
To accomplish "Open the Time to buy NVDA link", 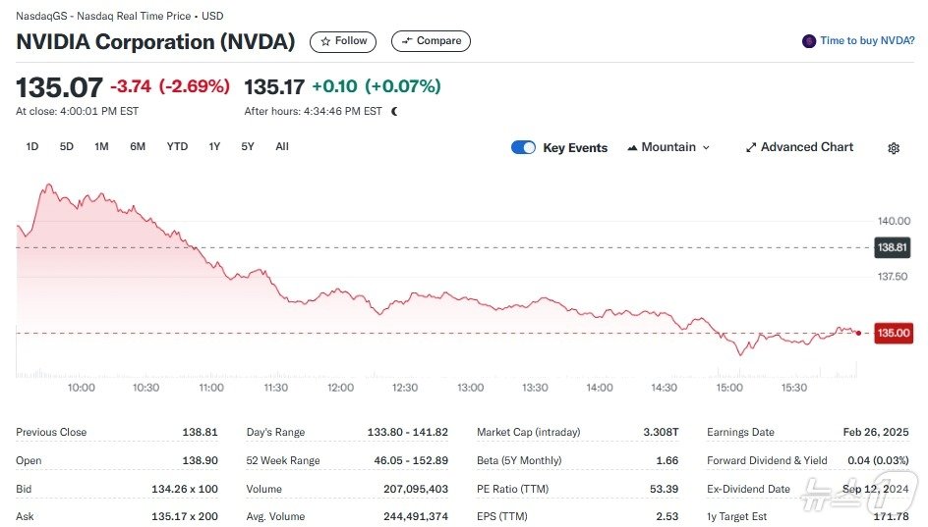I will [867, 41].
